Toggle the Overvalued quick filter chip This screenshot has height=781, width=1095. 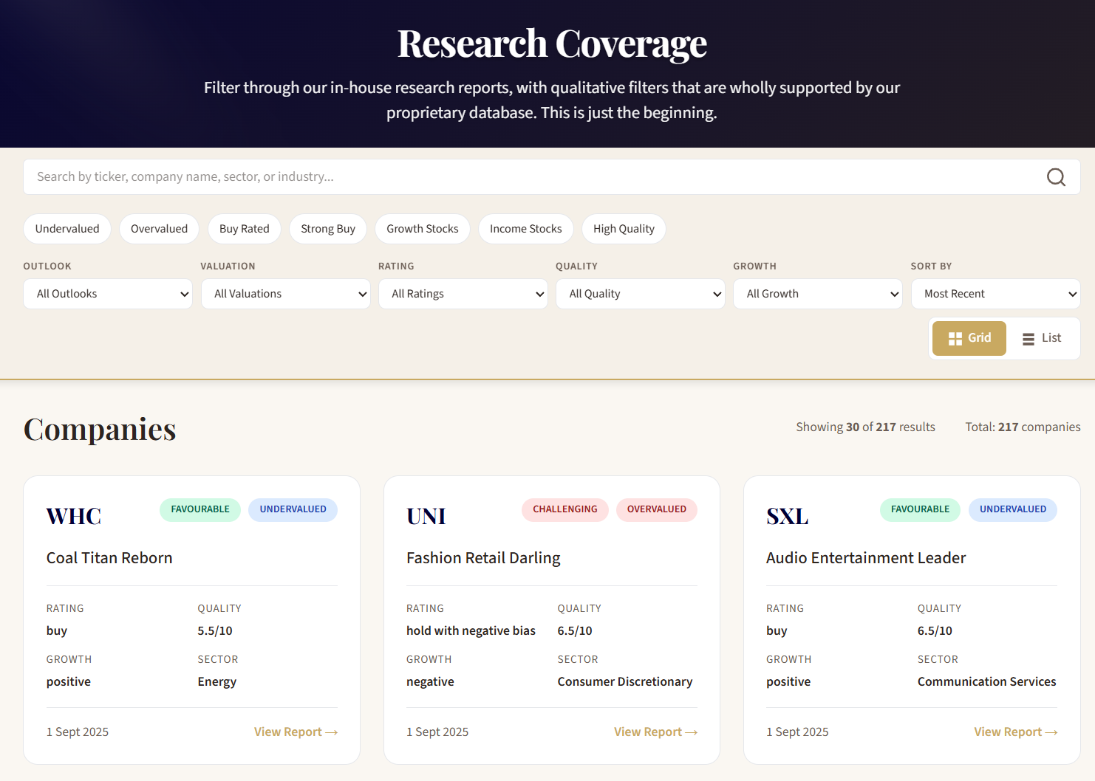pyautogui.click(x=159, y=229)
